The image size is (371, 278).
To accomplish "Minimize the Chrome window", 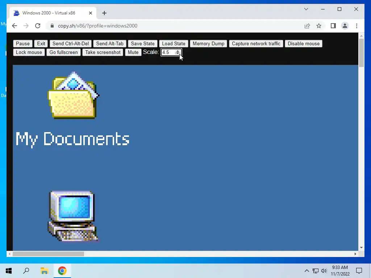I will coord(323,9).
